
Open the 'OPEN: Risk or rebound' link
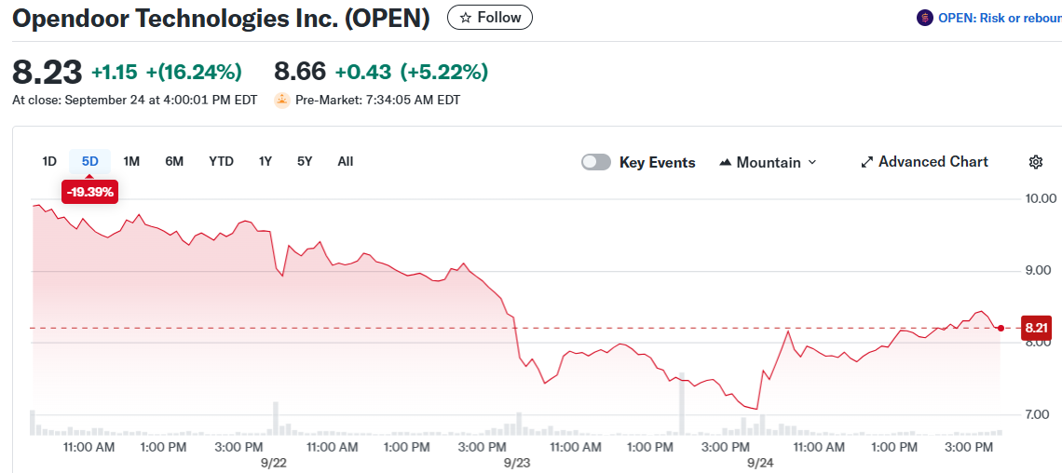(1000, 19)
